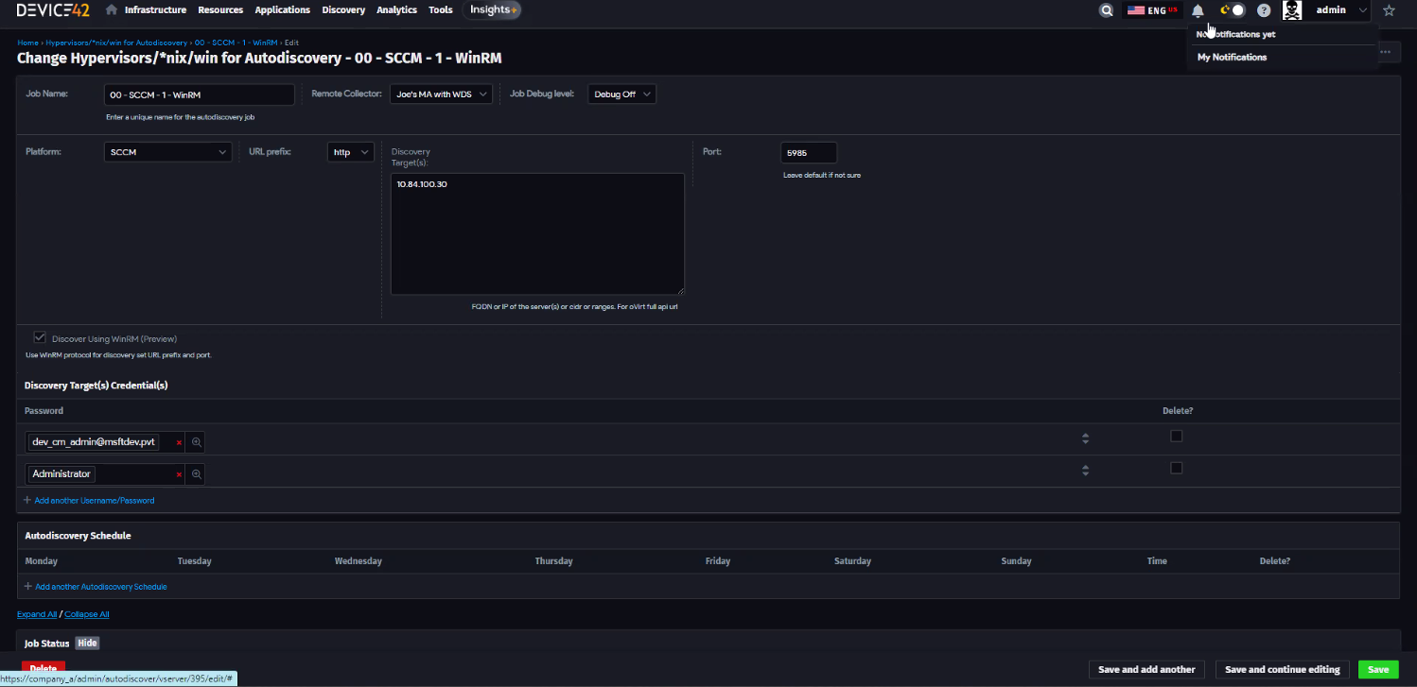1417x687 pixels.
Task: Open the Remote Collector dropdown
Action: click(x=441, y=94)
